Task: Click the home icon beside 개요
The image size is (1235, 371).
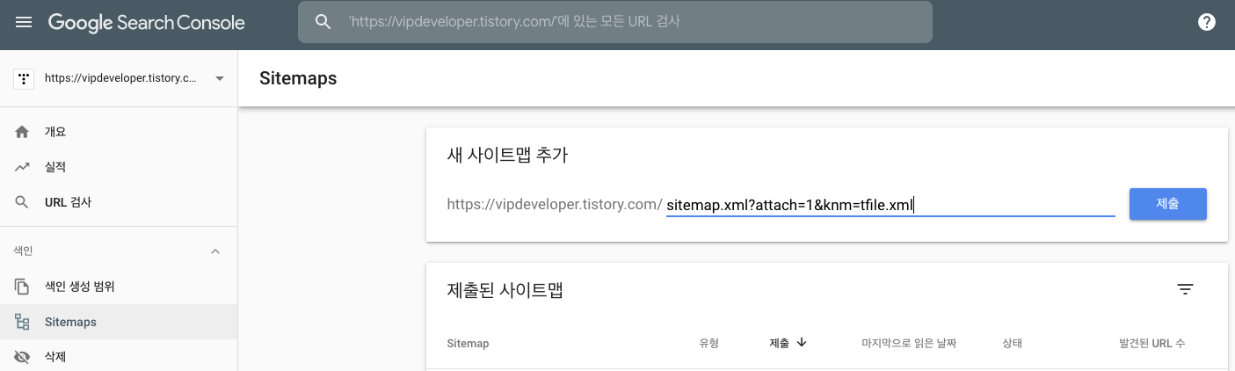Action: tap(23, 132)
